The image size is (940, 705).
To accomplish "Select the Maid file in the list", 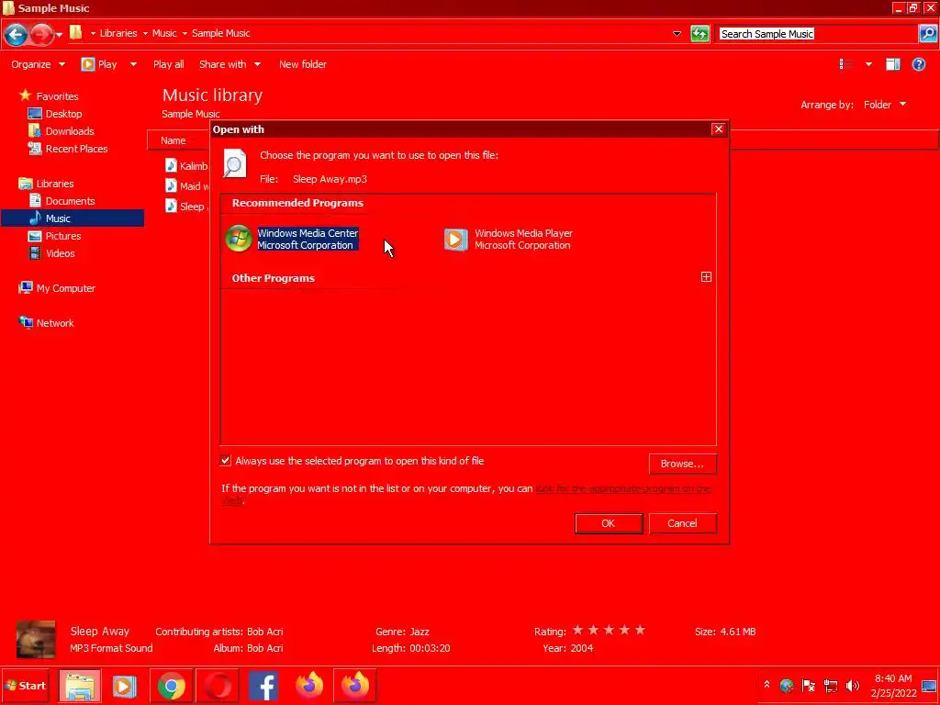I will [186, 185].
